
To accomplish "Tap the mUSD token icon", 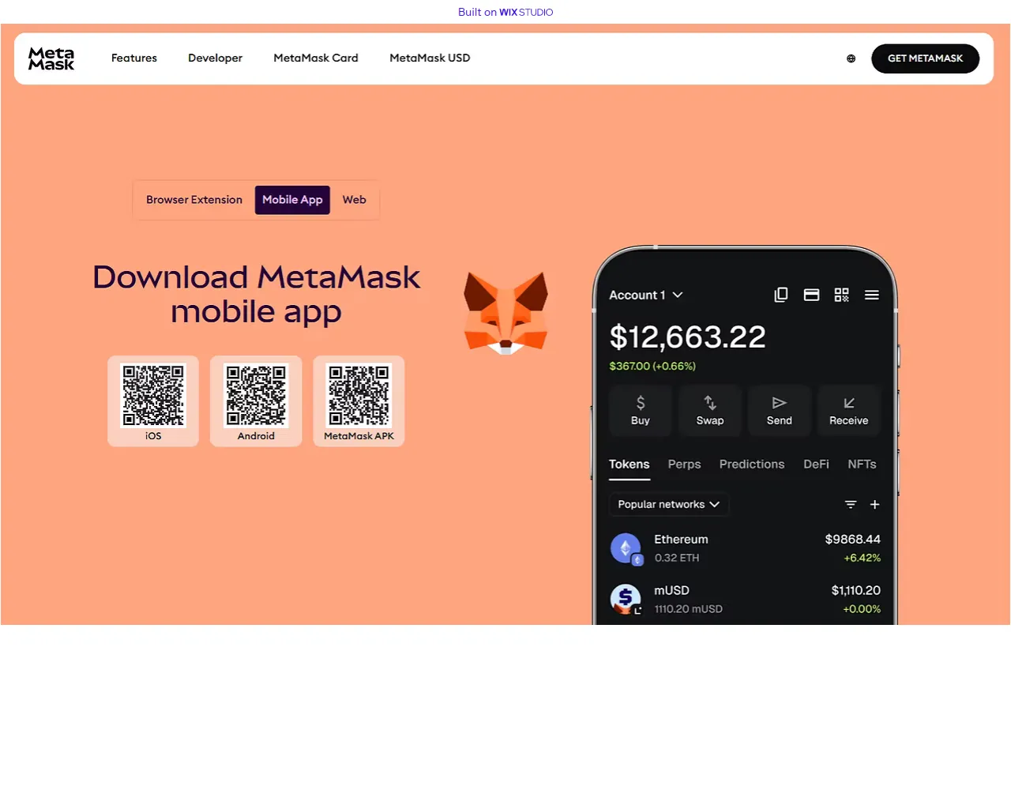I will coord(626,600).
